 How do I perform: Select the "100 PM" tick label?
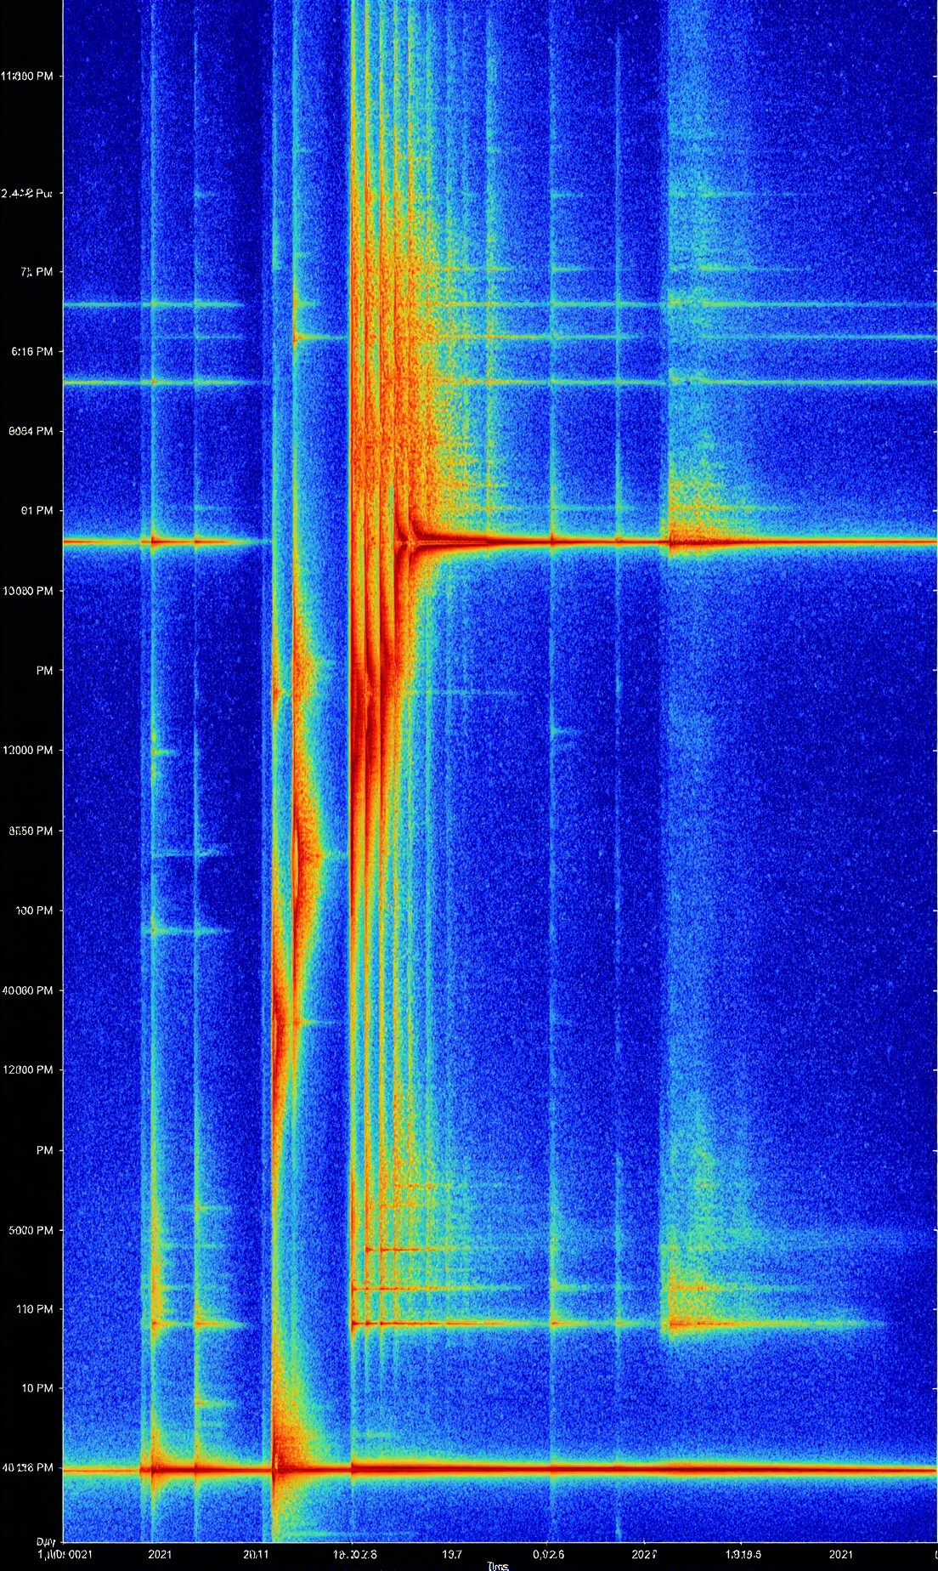[x=34, y=910]
